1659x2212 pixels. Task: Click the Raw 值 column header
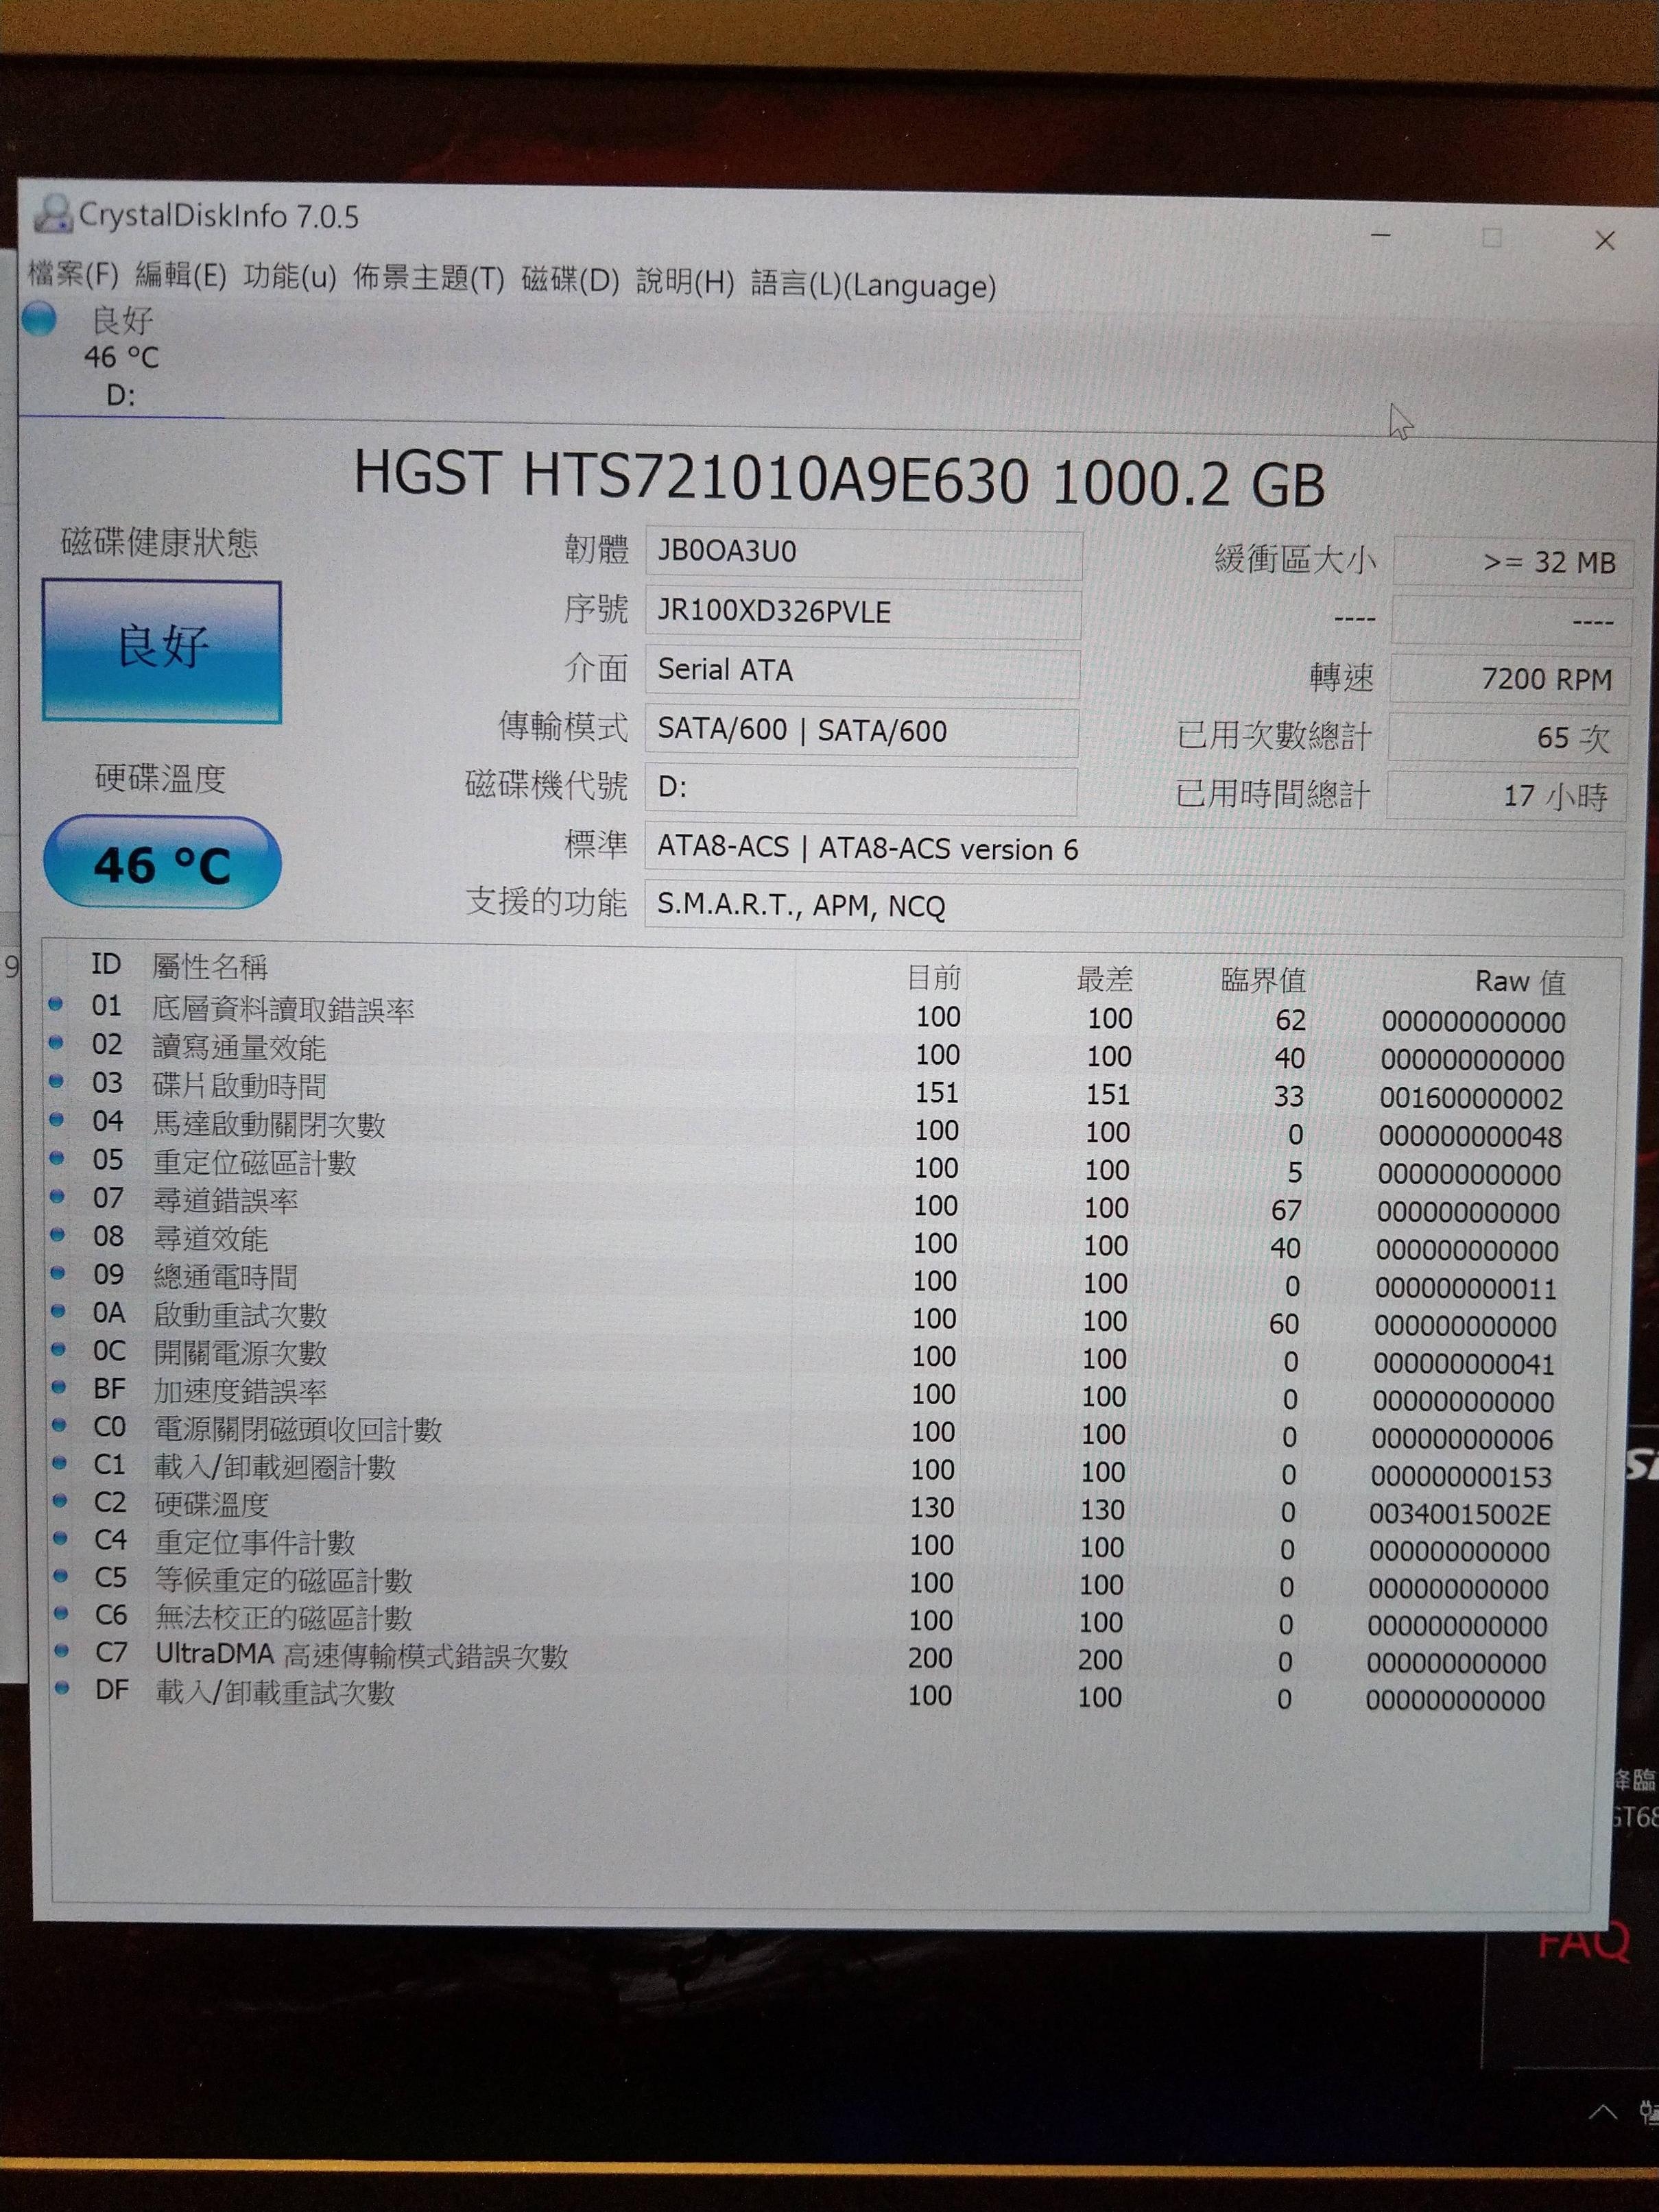[1520, 981]
